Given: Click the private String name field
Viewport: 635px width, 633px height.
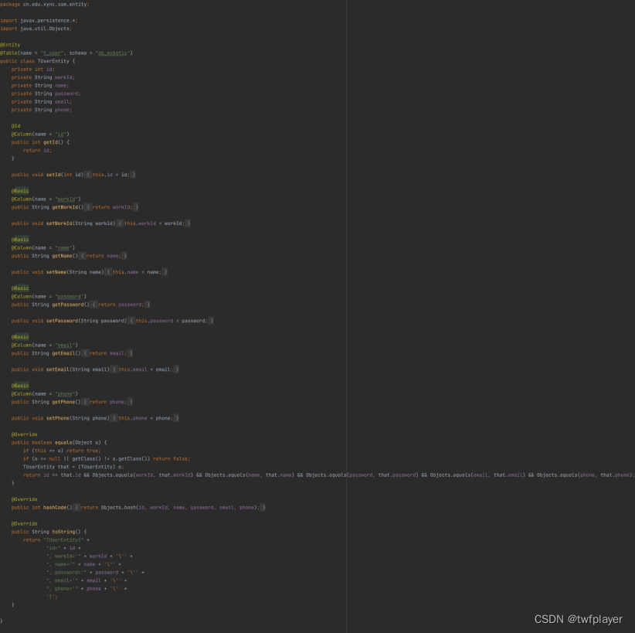Looking at the screenshot, I should 40,86.
